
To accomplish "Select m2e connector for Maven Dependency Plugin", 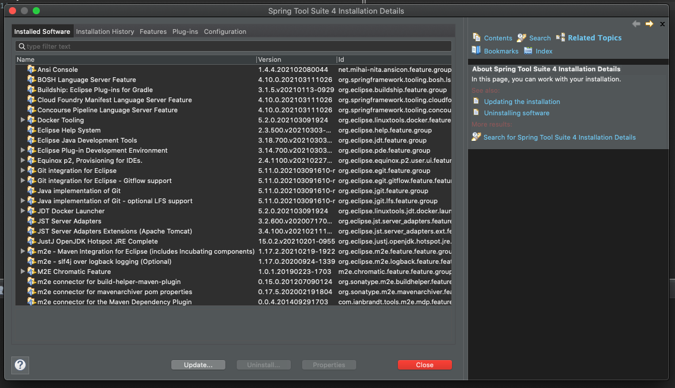I will (233, 301).
